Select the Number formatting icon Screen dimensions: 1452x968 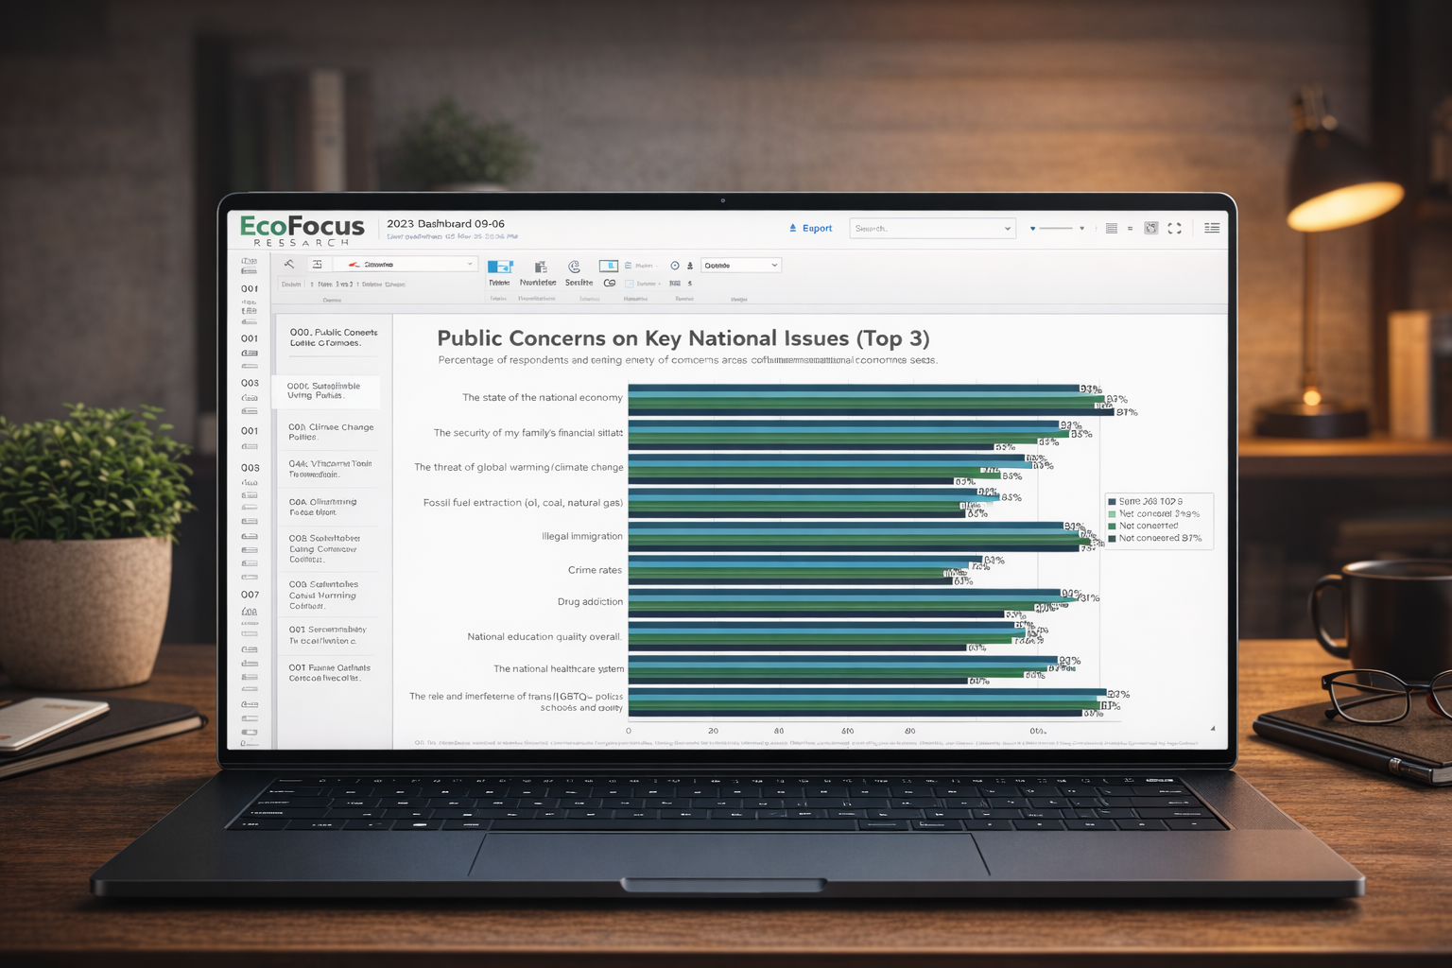point(541,267)
